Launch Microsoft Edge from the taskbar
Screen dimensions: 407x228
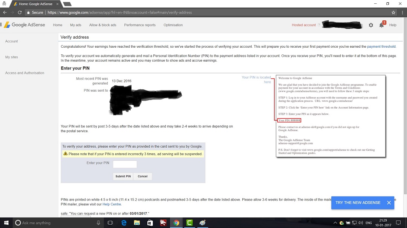pyautogui.click(x=124, y=223)
